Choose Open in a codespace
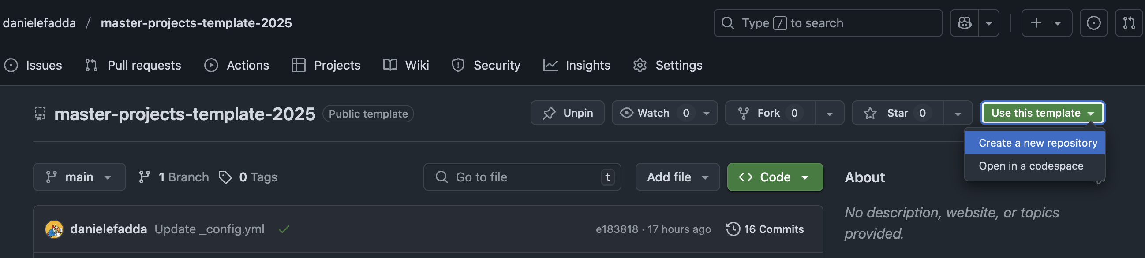 click(1031, 166)
